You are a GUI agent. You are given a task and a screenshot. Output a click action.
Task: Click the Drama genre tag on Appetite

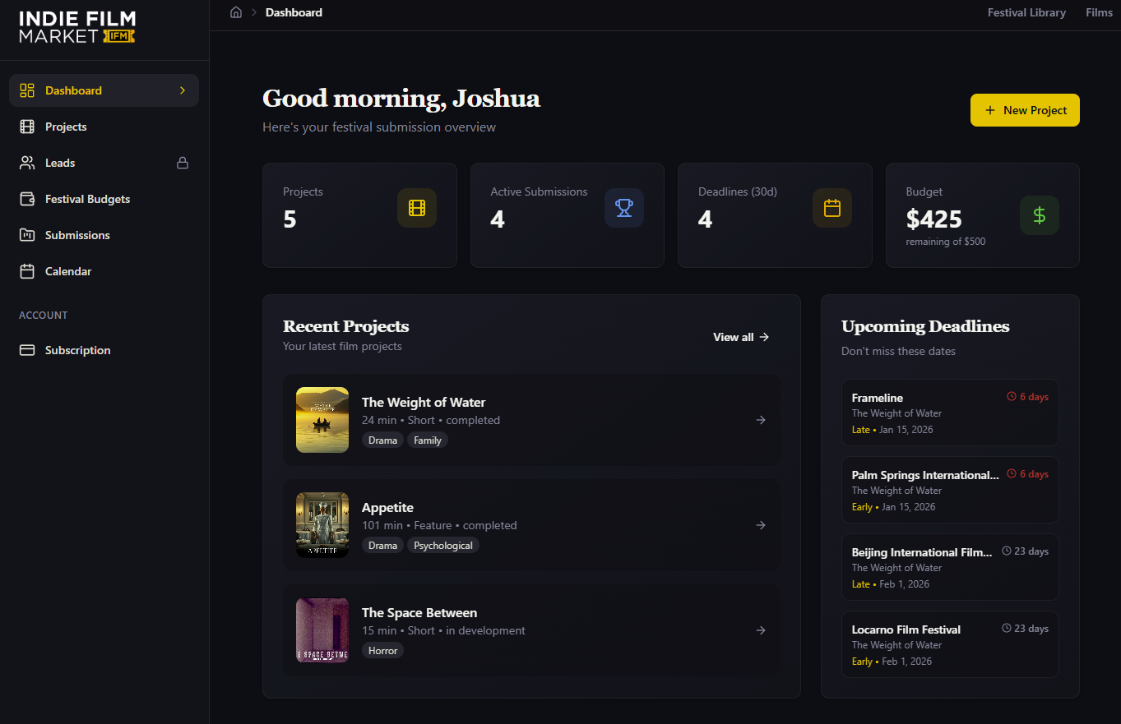382,545
